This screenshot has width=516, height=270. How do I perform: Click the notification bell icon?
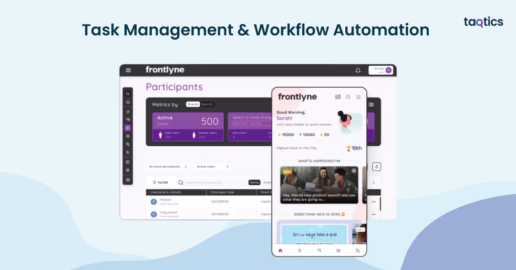click(x=358, y=70)
